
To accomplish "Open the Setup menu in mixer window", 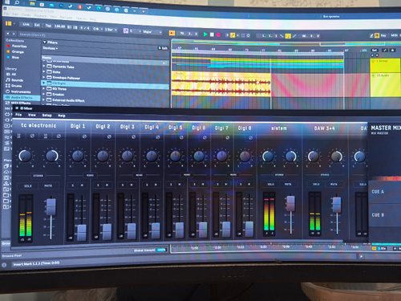I will pos(47,115).
